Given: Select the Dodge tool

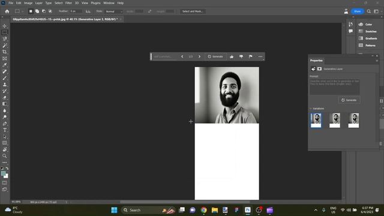Looking at the screenshot, I should 5,117.
